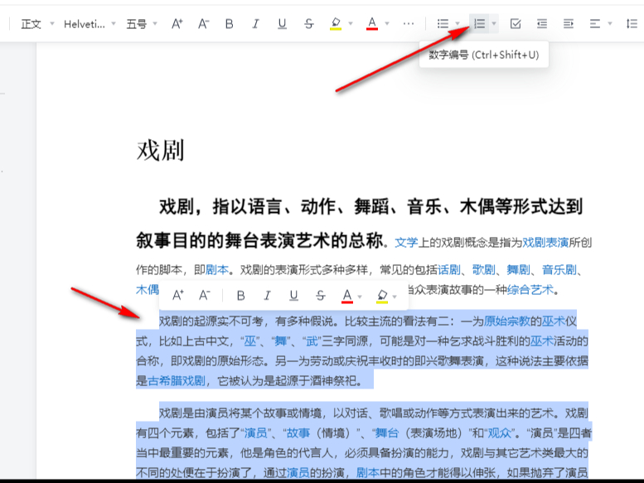Apply font color in floating toolbar
The height and width of the screenshot is (483, 644).
(347, 296)
